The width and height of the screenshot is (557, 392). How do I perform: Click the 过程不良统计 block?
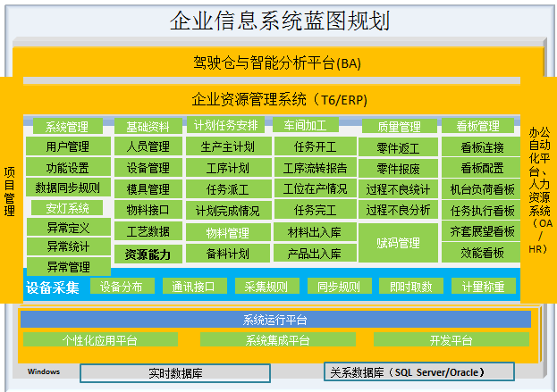point(398,189)
